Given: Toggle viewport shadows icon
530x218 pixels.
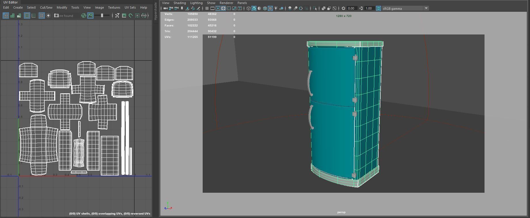Looking at the screenshot, I should click(x=281, y=8).
